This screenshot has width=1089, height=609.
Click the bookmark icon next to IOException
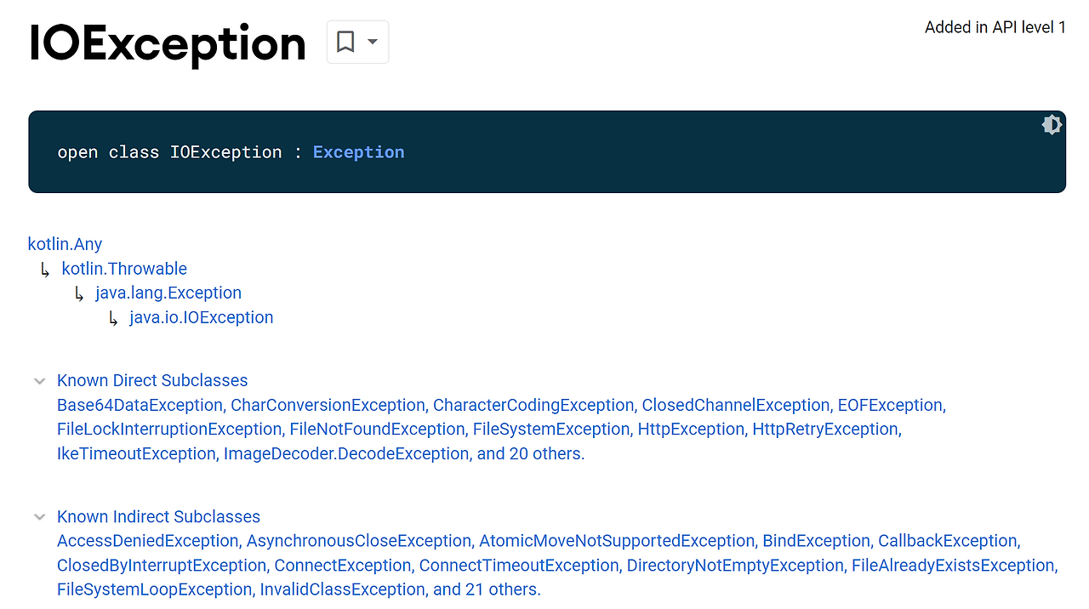(345, 42)
